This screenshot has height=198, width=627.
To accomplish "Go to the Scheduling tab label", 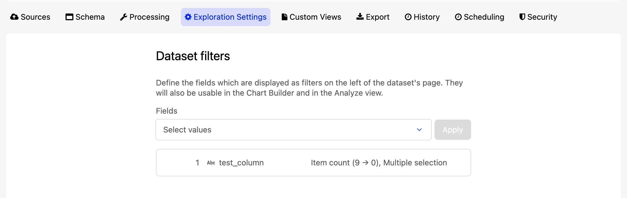I will 484,17.
